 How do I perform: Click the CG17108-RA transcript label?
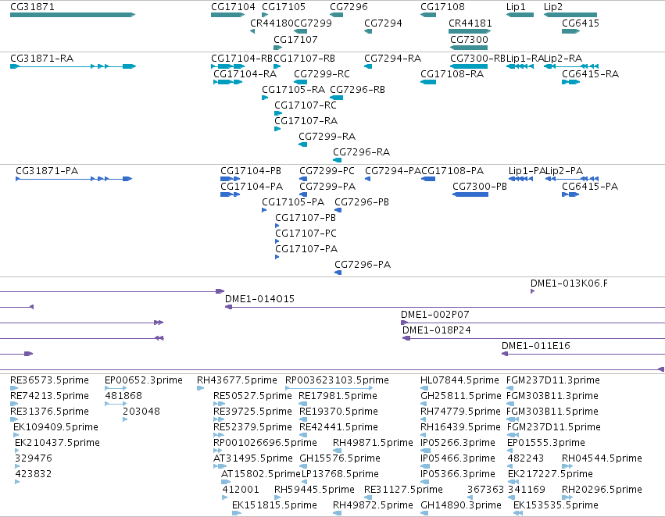[x=452, y=73]
